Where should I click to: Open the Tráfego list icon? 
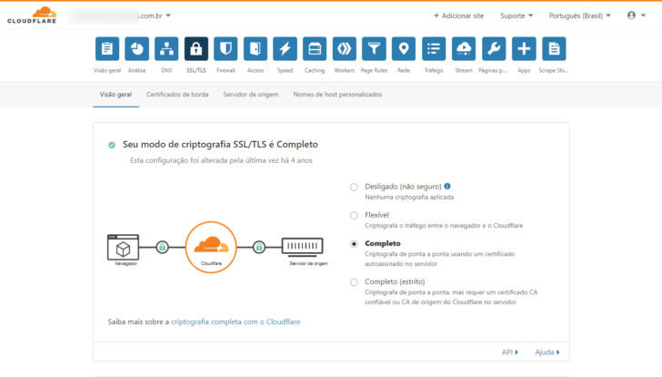coord(434,49)
